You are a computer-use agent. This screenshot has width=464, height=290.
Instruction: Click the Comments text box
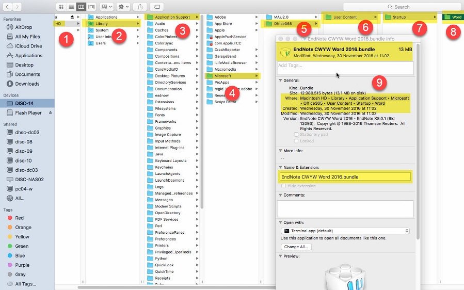pos(345,208)
